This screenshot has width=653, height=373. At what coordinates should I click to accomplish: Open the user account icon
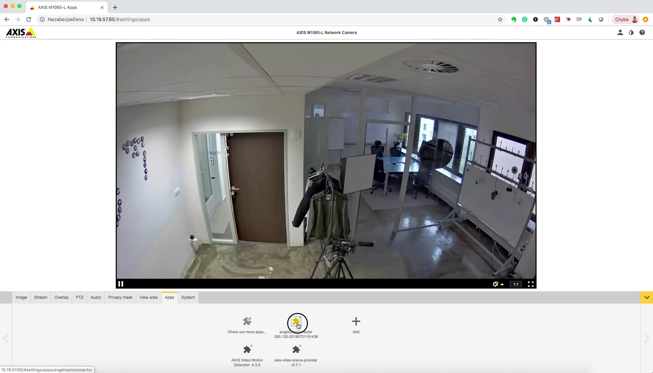(620, 32)
